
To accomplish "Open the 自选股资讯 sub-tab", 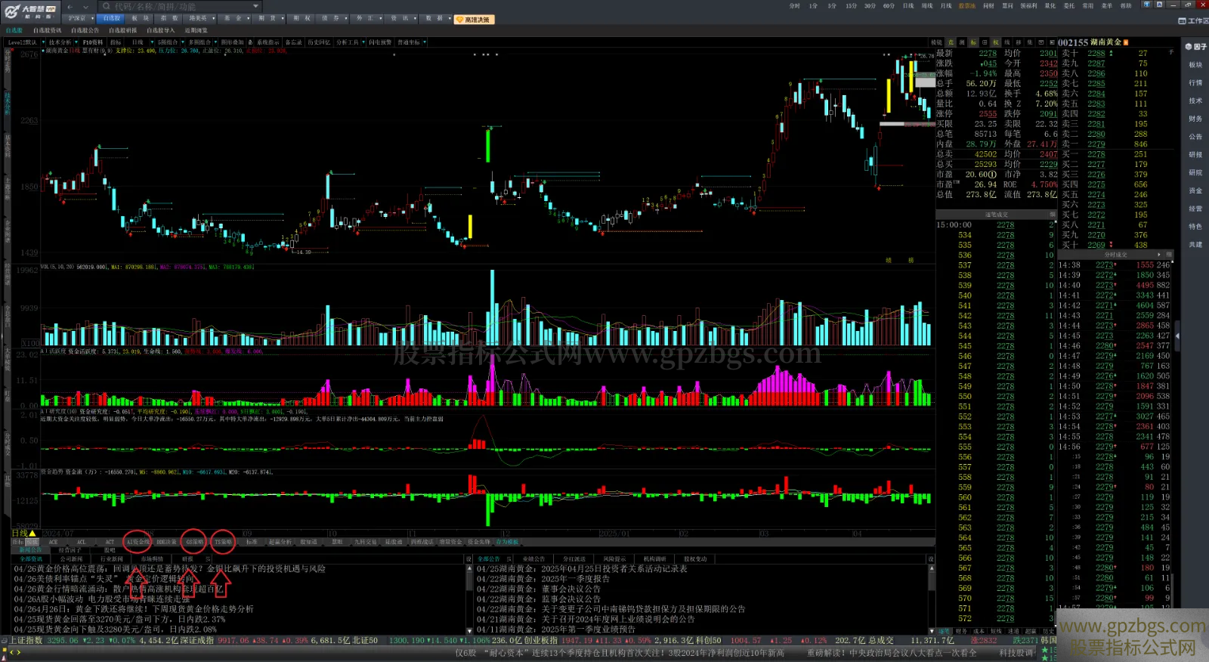I will point(47,30).
